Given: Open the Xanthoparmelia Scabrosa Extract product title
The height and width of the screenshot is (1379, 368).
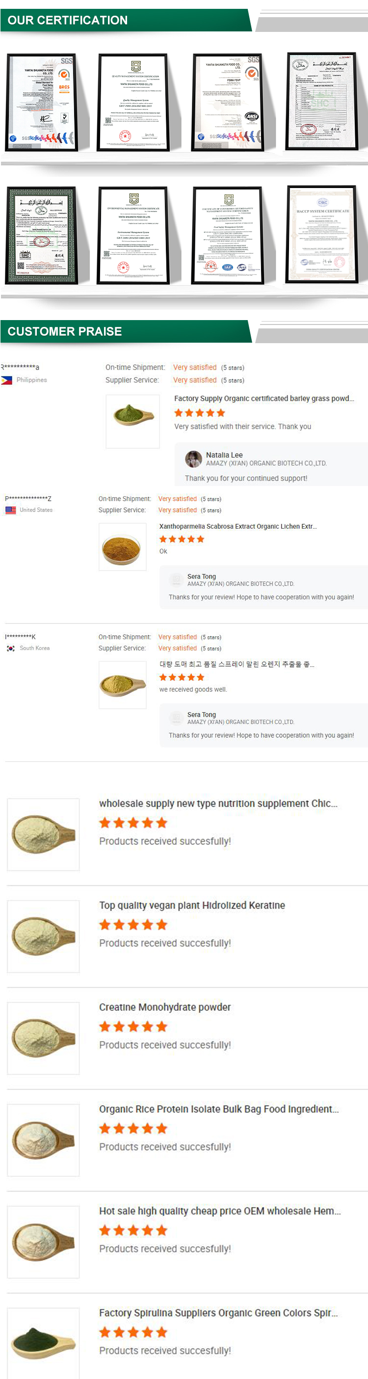Looking at the screenshot, I should [x=237, y=526].
